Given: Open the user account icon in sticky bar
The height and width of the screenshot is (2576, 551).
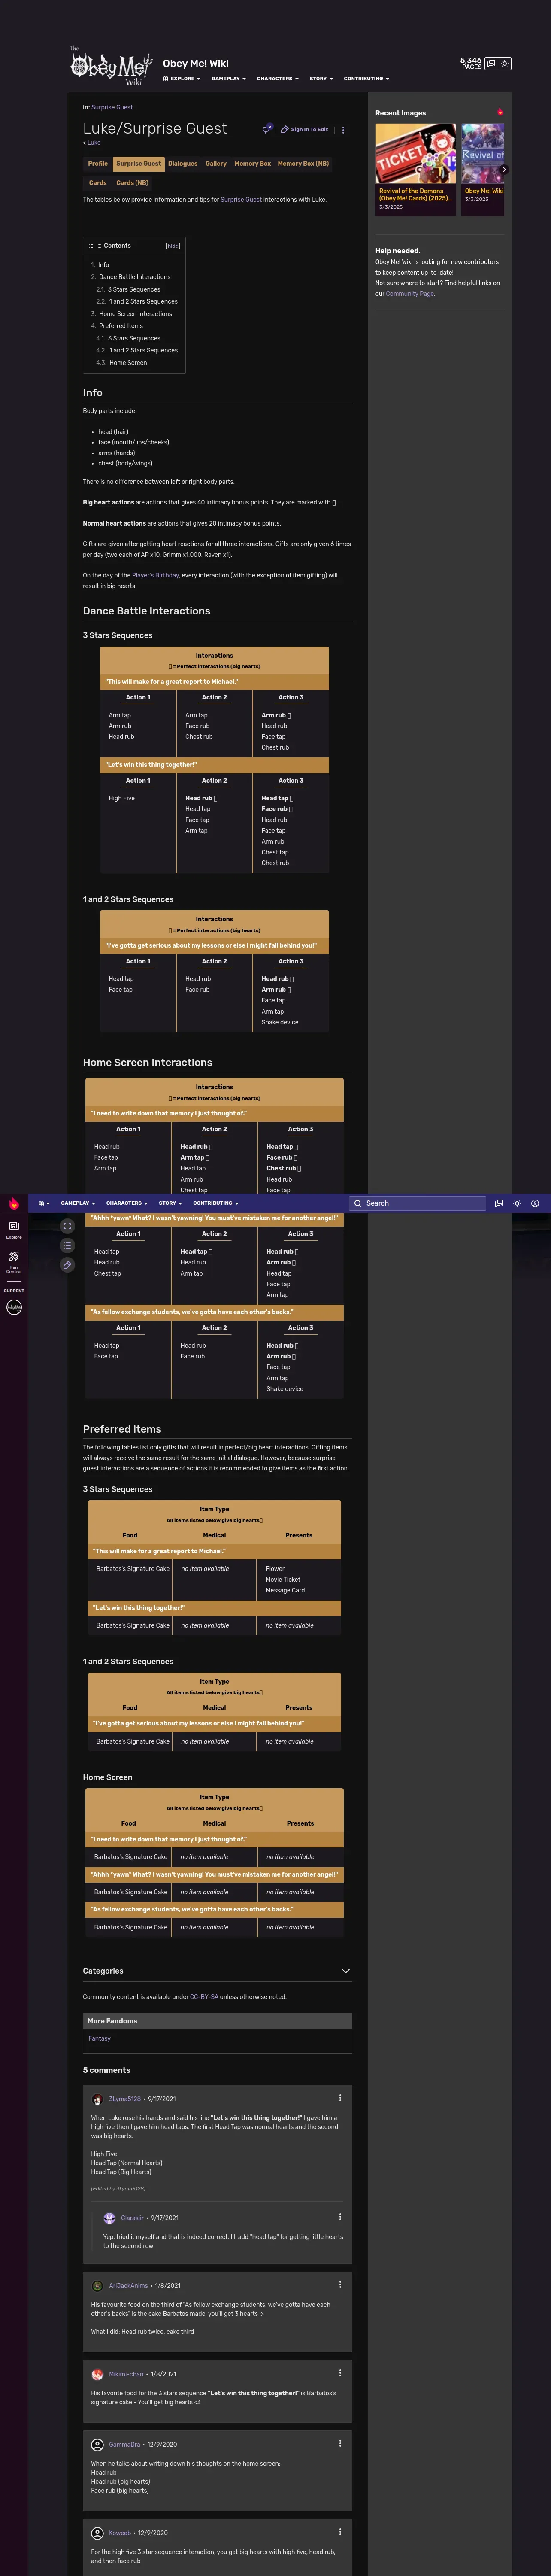Looking at the screenshot, I should (535, 1203).
